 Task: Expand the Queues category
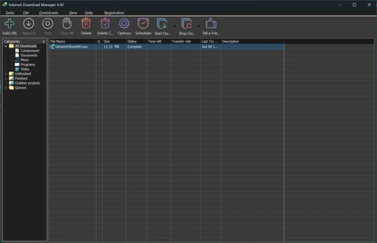click(x=6, y=88)
